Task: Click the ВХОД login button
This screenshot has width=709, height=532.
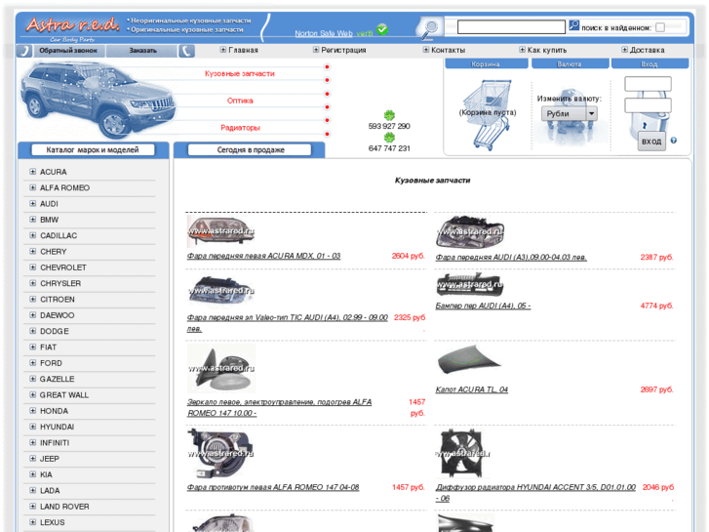Action: 651,142
